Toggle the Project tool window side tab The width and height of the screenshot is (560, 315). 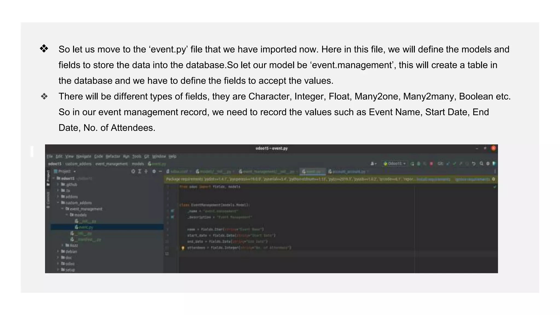tap(48, 178)
